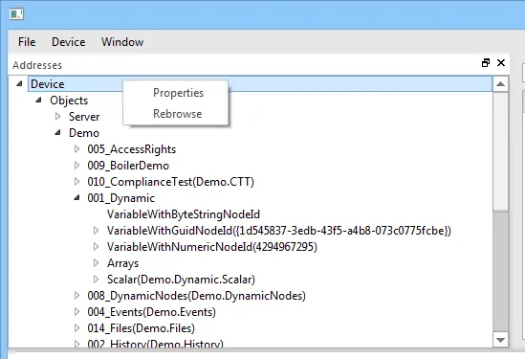Open the File menu
This screenshot has height=359, width=525.
27,42
